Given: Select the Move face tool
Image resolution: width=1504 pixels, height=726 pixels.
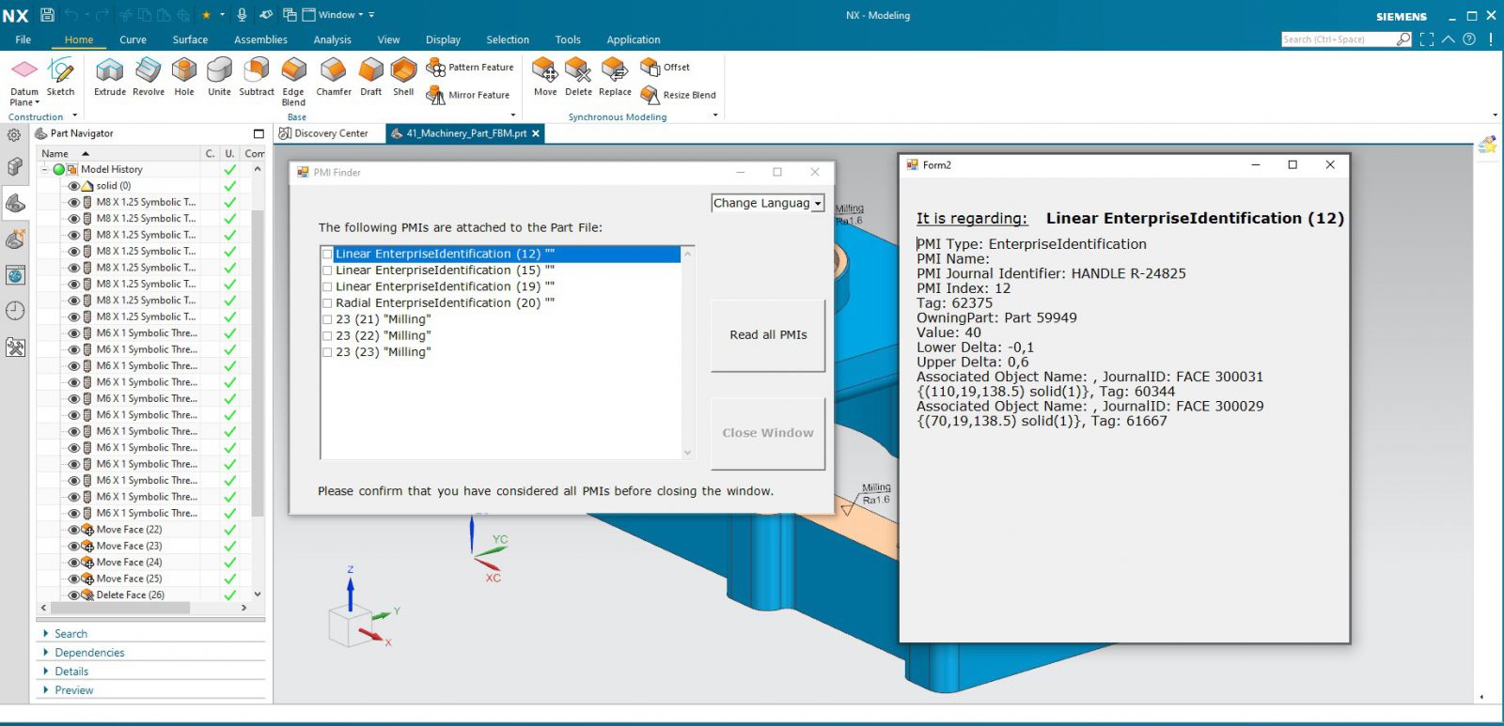Looking at the screenshot, I should tap(545, 75).
